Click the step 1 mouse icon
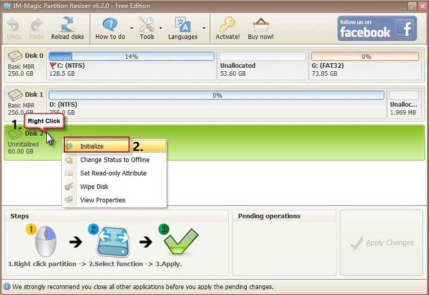The image size is (429, 295). coord(46,241)
